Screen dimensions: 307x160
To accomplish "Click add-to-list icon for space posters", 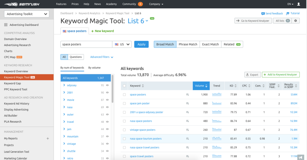I will 187,95.
